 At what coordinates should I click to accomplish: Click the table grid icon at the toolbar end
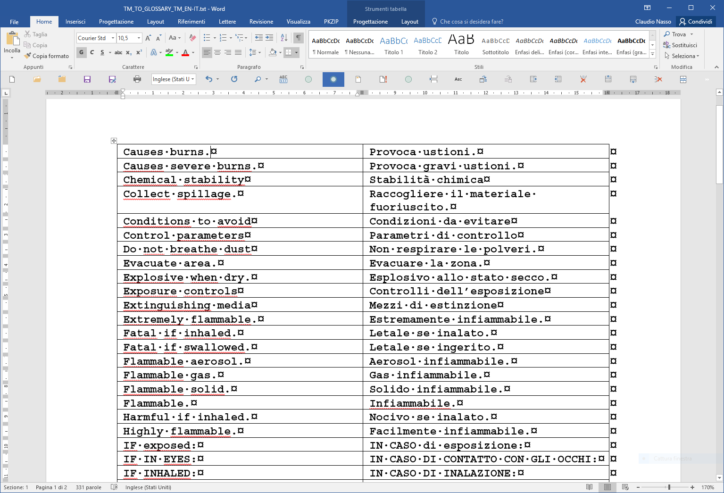pos(683,79)
